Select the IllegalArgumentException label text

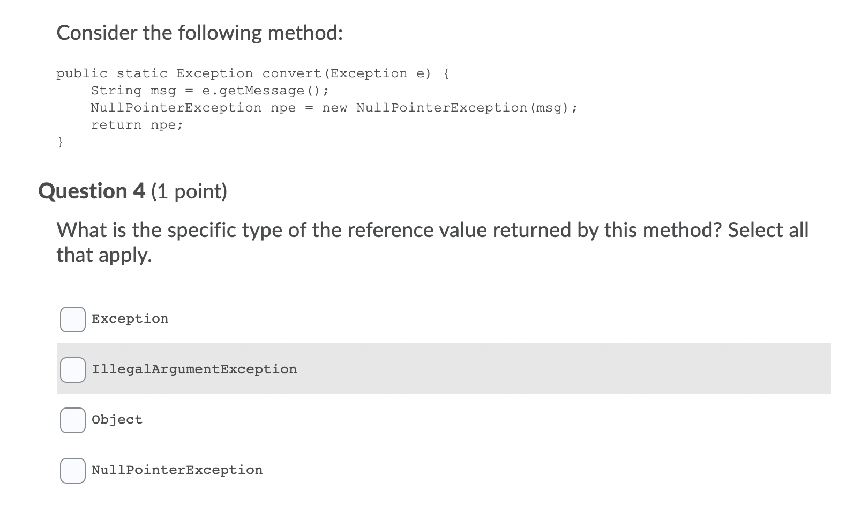pos(194,369)
